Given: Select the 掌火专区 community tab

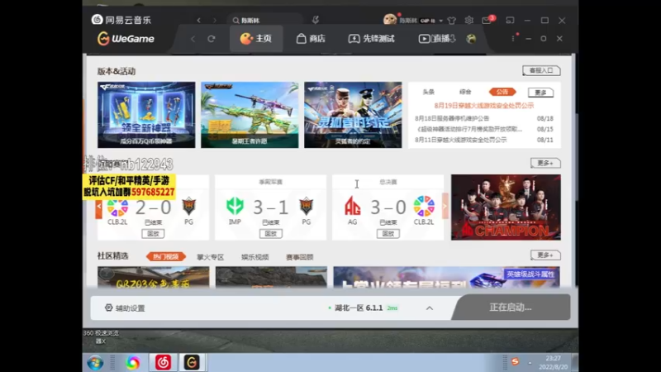Looking at the screenshot, I should (x=210, y=257).
